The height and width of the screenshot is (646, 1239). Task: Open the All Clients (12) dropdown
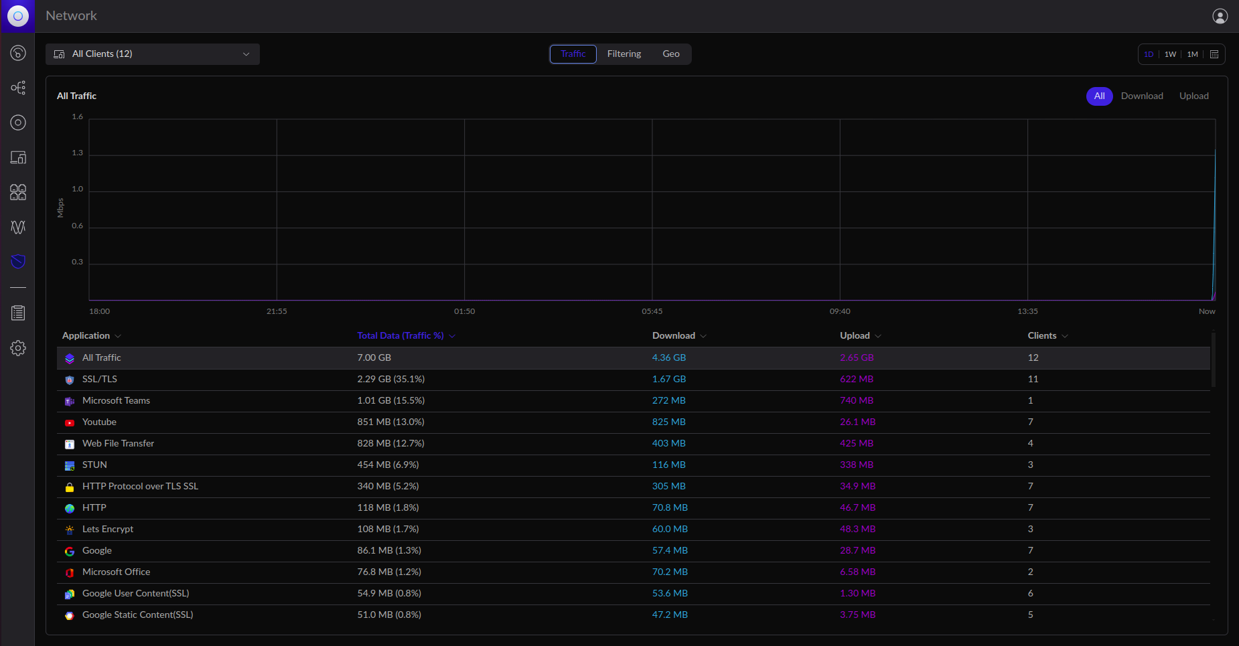click(153, 54)
